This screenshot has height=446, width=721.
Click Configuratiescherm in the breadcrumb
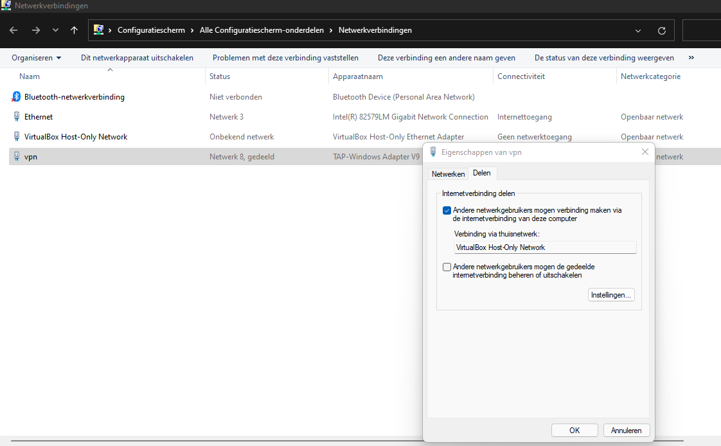[151, 30]
